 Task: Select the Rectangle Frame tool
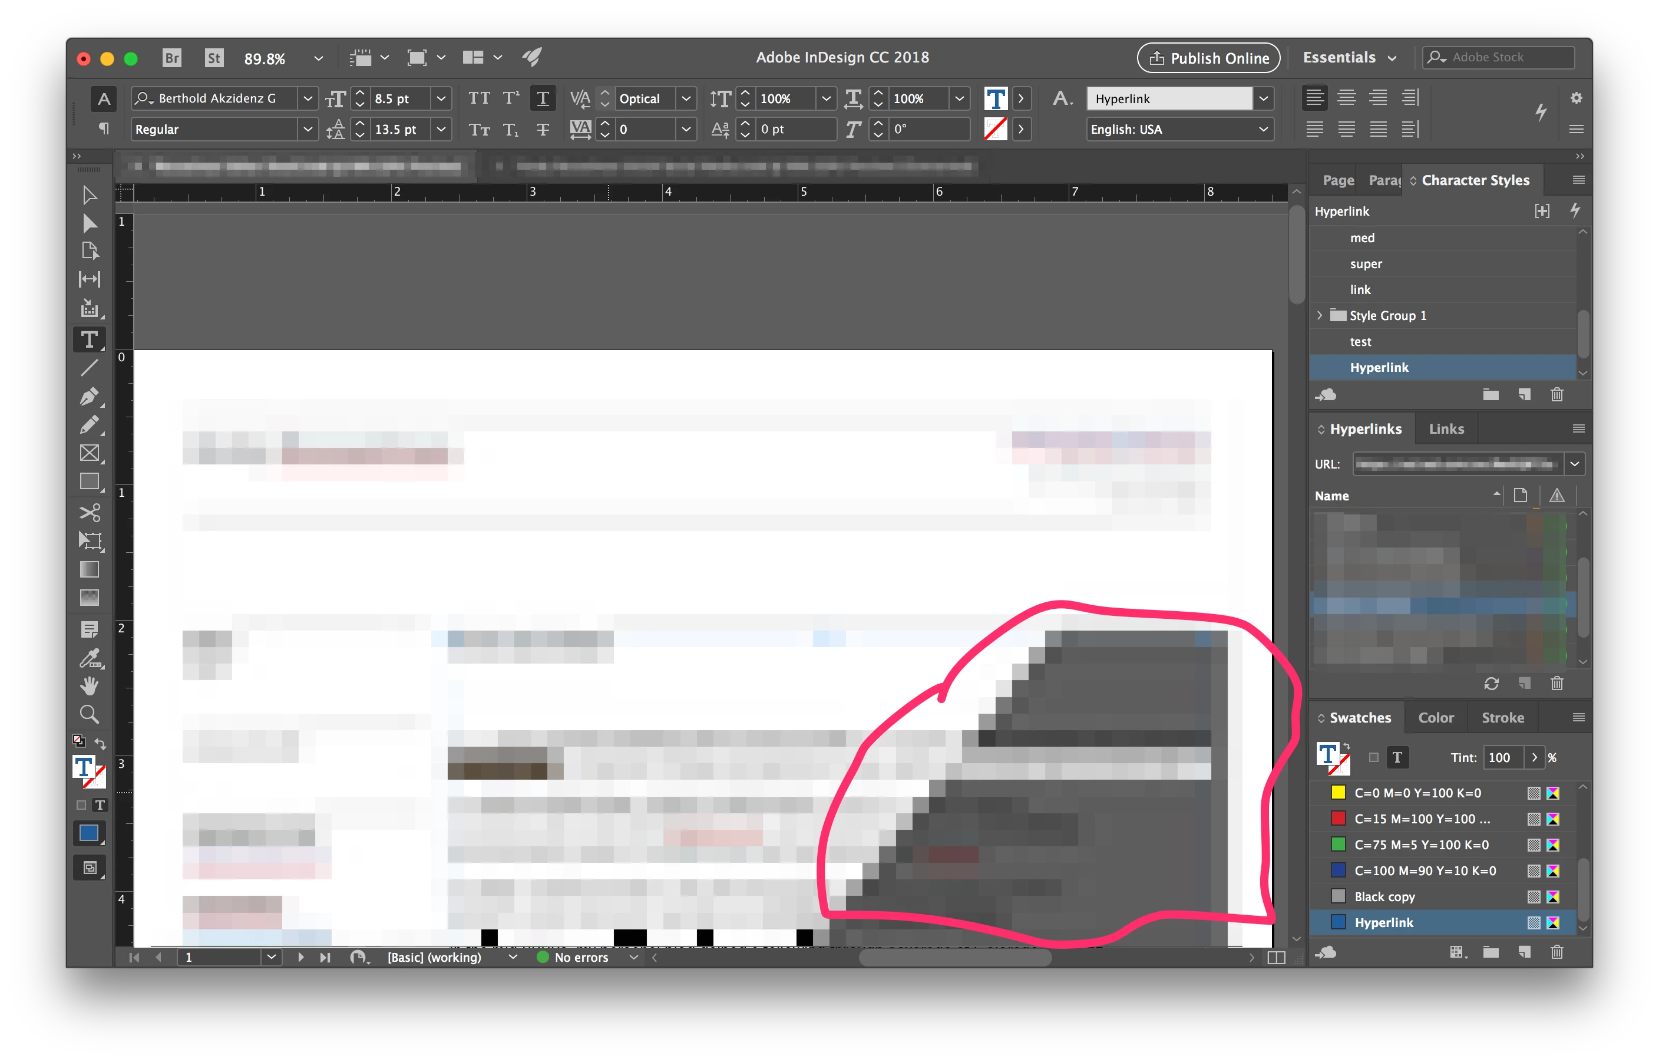(89, 453)
